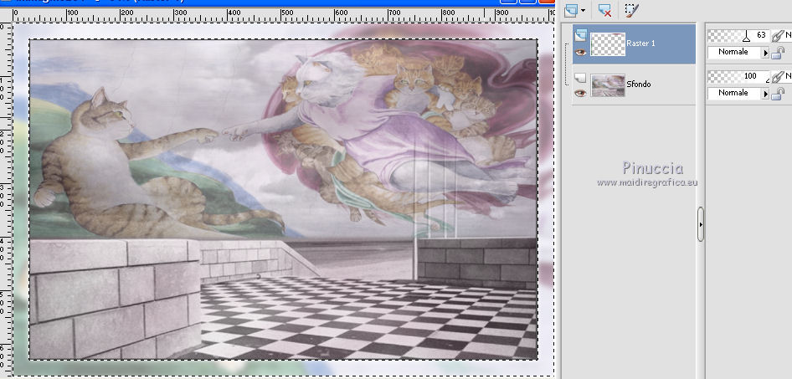The width and height of the screenshot is (792, 379).
Task: Click the Delete Layer icon
Action: click(x=604, y=9)
